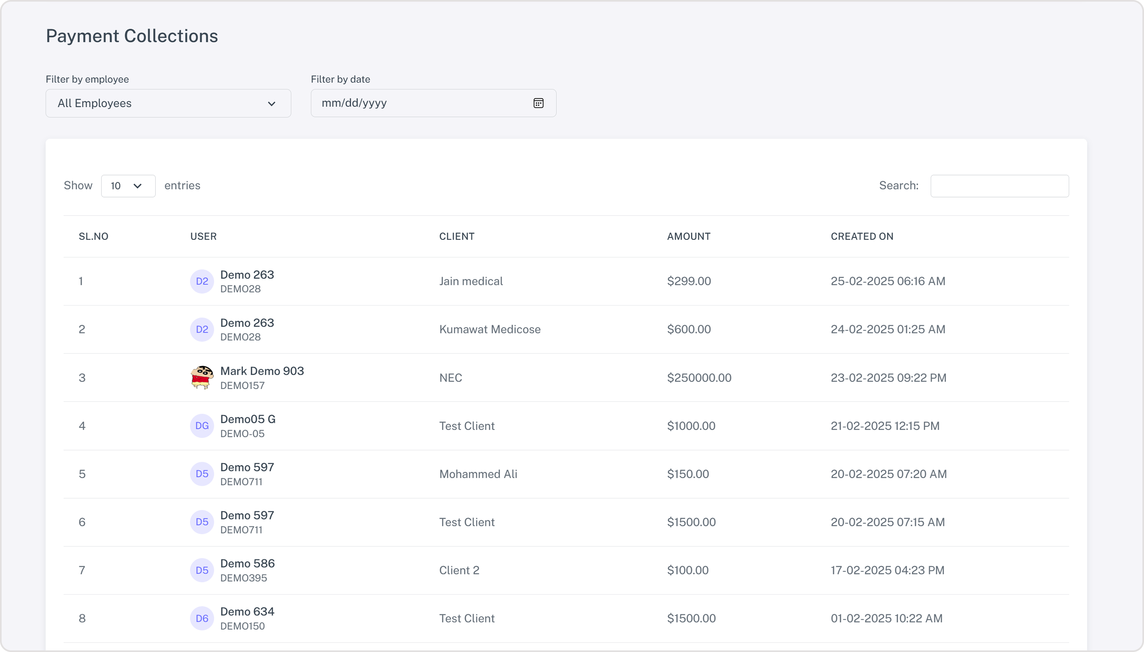
Task: Sort by the CLIENT column header
Action: point(457,236)
